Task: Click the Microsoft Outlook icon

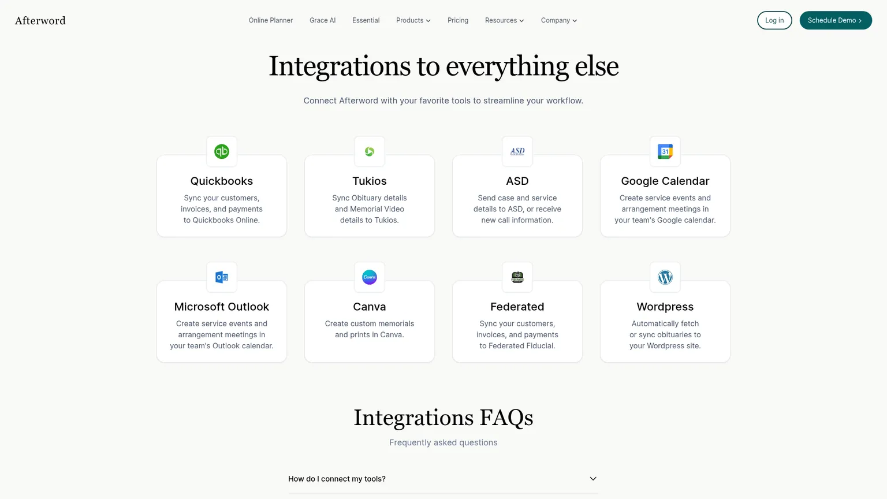Action: [222, 277]
